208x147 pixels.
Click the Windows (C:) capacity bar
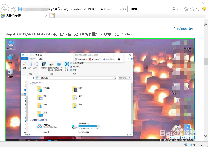(x=90, y=126)
